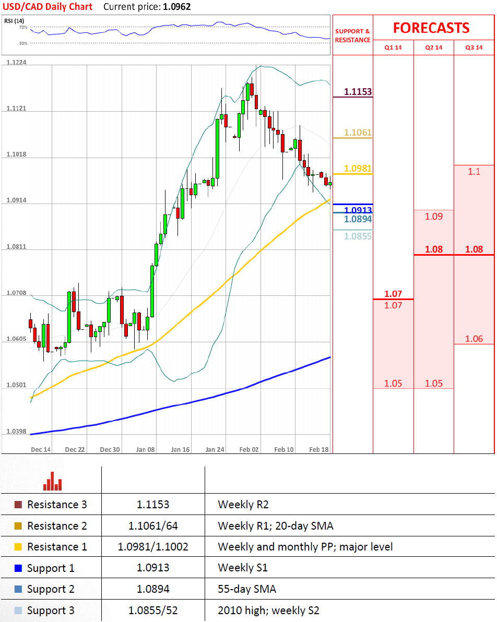This screenshot has width=497, height=622.
Task: Select the Support 2 steel blue swatch
Action: pyautogui.click(x=18, y=589)
